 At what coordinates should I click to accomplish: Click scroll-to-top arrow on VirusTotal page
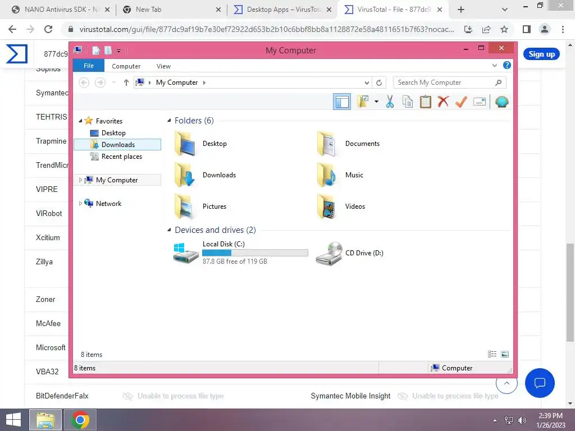pos(506,383)
